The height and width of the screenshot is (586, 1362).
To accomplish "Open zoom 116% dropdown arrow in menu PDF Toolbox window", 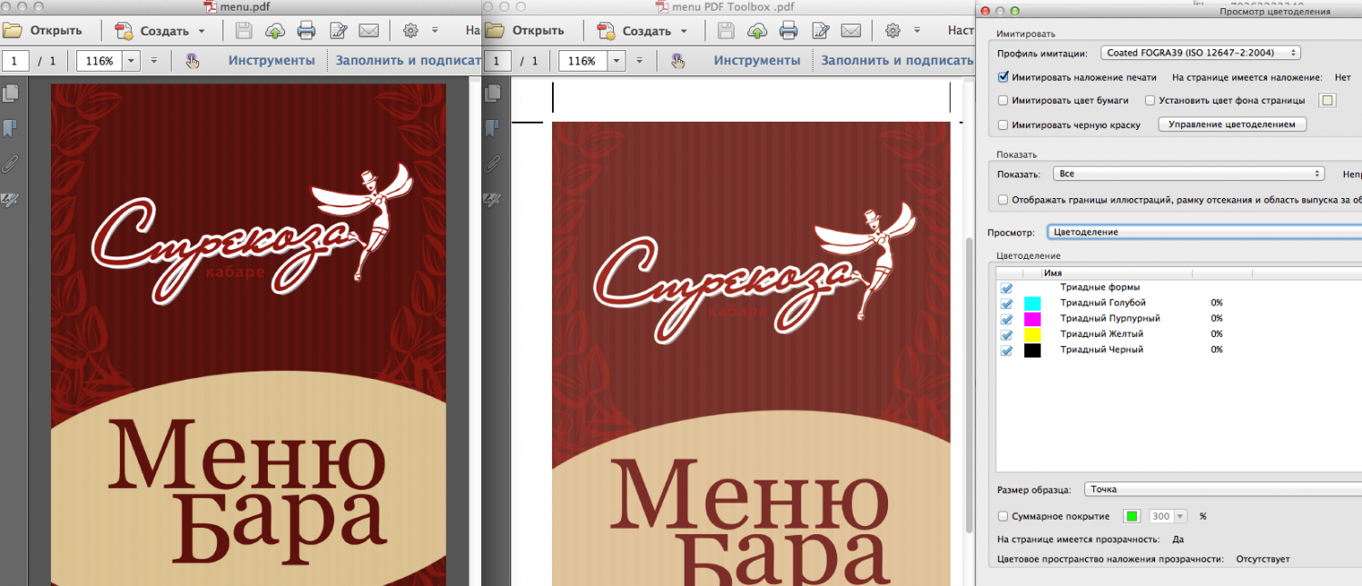I will tap(617, 61).
